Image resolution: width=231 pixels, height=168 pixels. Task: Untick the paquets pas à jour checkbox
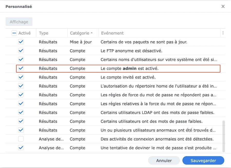click(21, 42)
